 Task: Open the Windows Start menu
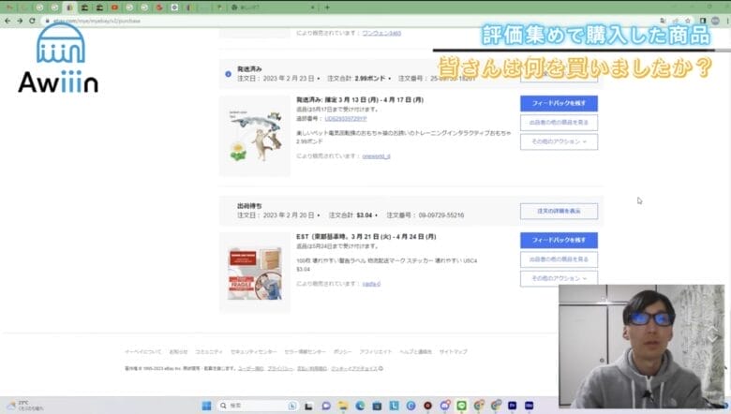tap(206, 406)
